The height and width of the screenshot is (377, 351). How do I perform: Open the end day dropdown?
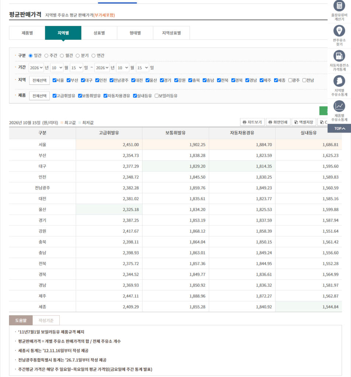pos(143,68)
